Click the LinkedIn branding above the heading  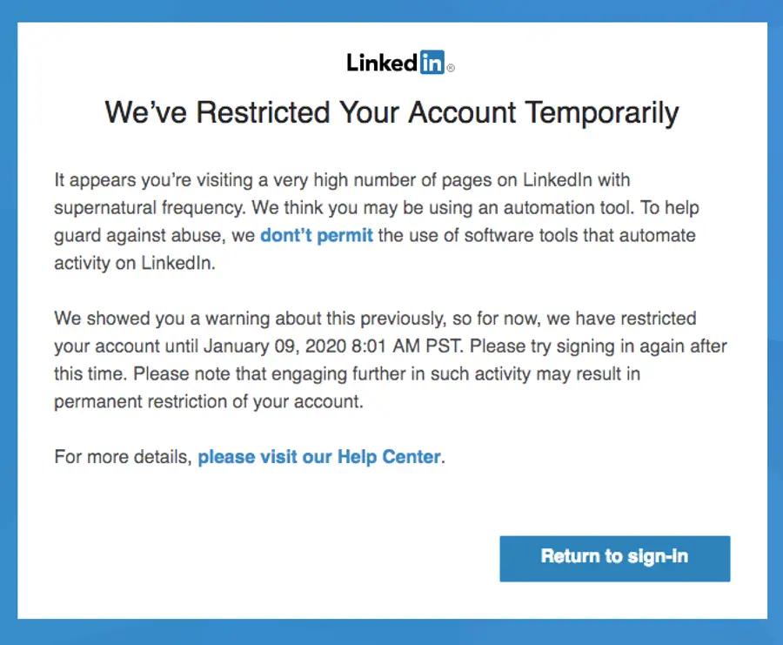point(396,61)
